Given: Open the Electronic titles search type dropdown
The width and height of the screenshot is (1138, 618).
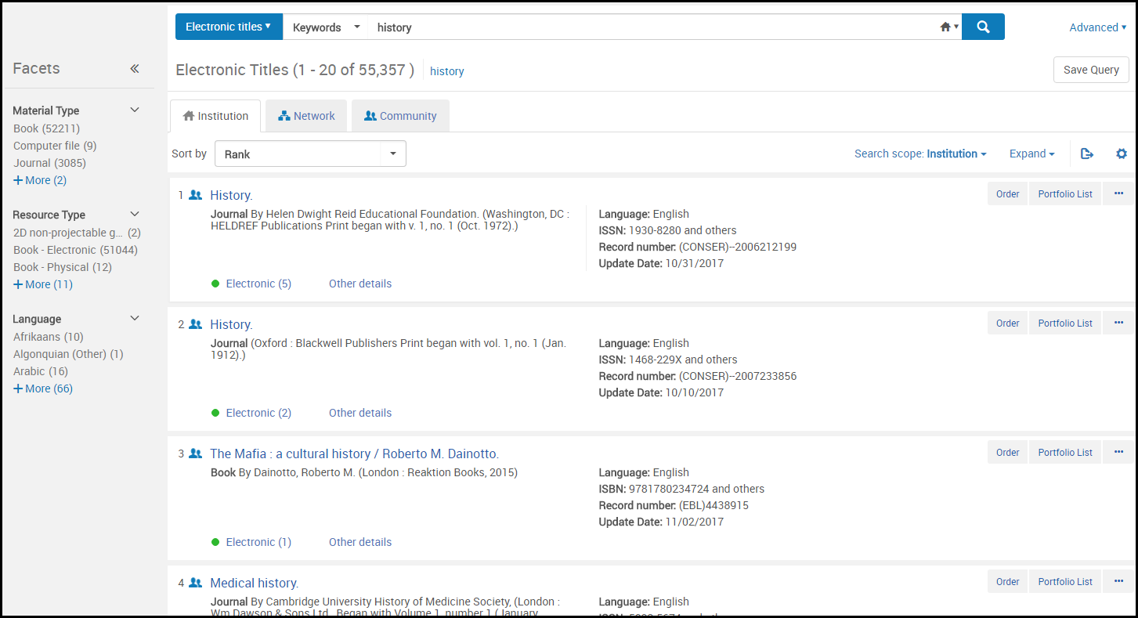Looking at the screenshot, I should 229,27.
